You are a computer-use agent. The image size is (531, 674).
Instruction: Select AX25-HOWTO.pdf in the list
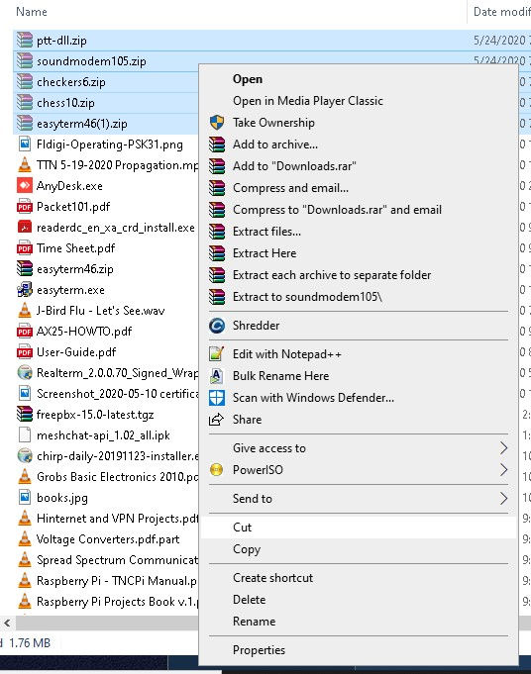84,332
